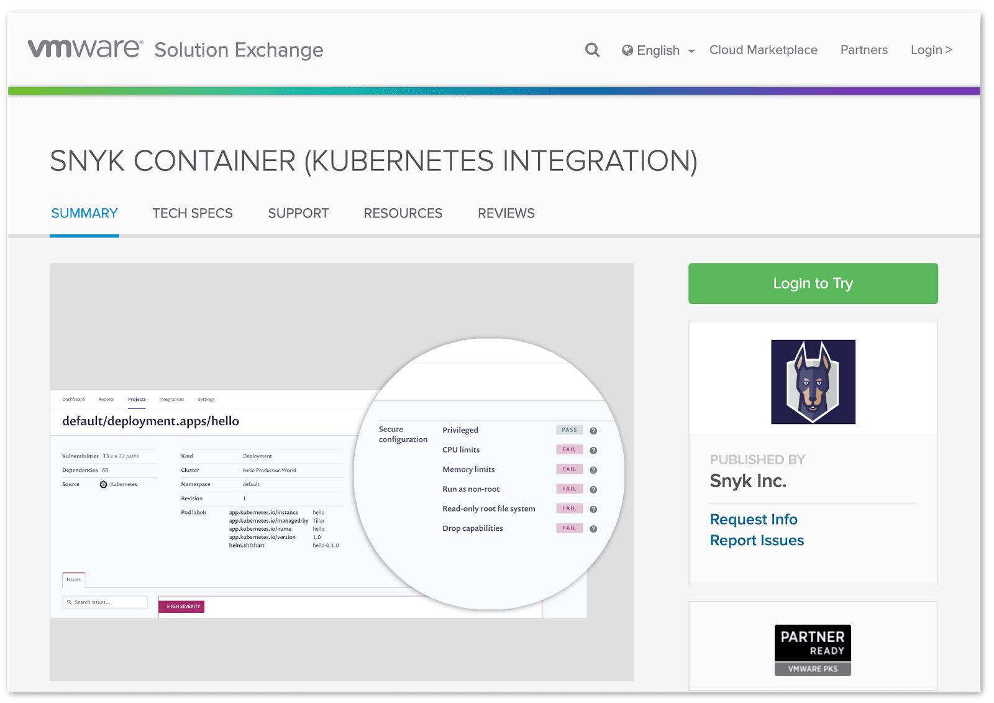Expand the English language dropdown arrow

(691, 51)
